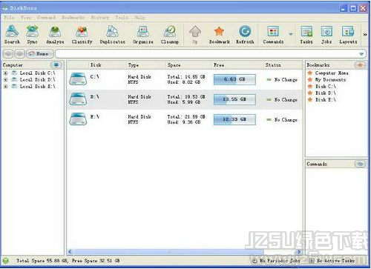Image resolution: width=371 pixels, height=269 pixels.
Task: Open the View menu
Action: (26, 18)
